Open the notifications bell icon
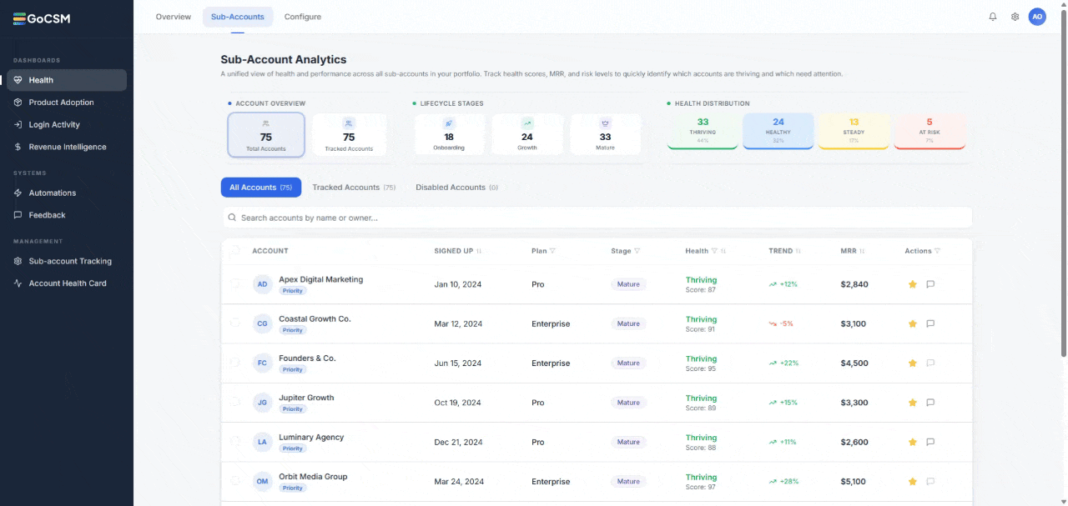This screenshot has height=506, width=1068. coord(993,17)
